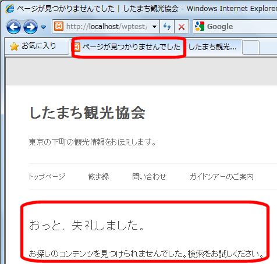The height and width of the screenshot is (264, 277).
Task: Click the red X stop loading icon
Action: (182, 27)
